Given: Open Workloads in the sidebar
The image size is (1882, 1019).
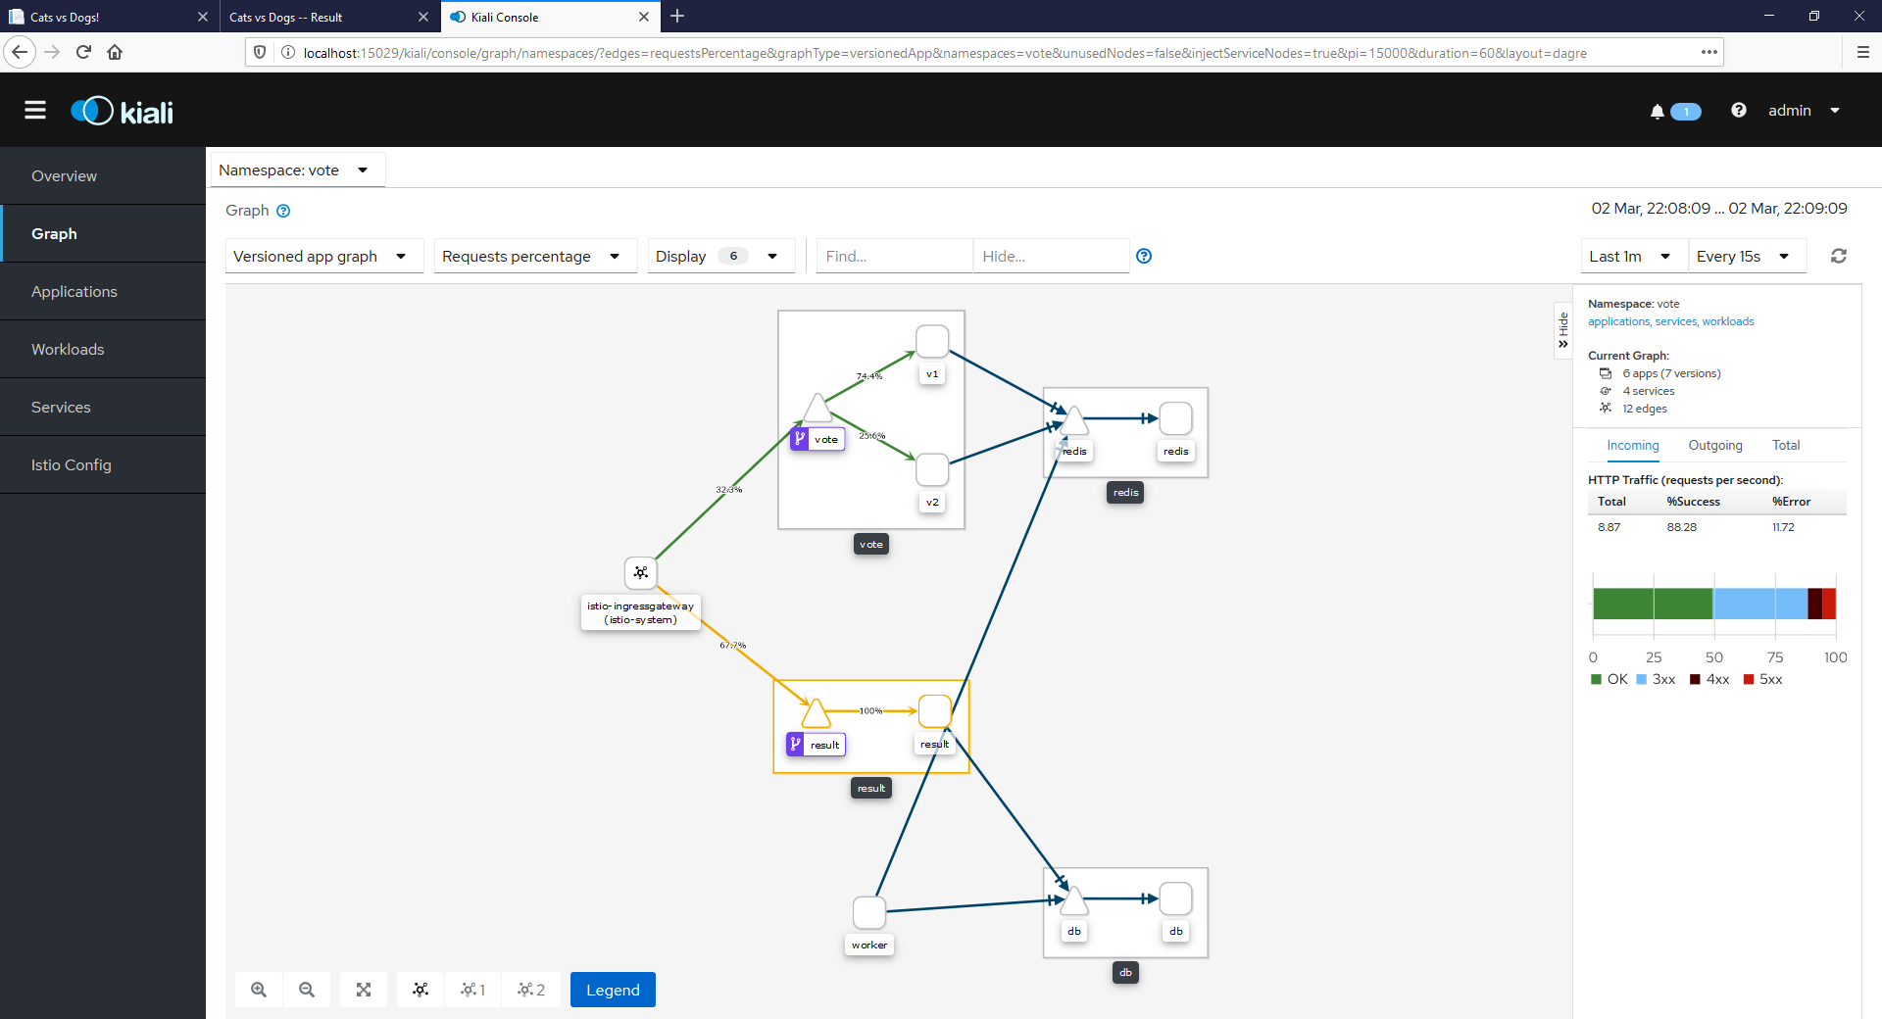Looking at the screenshot, I should click(x=68, y=350).
